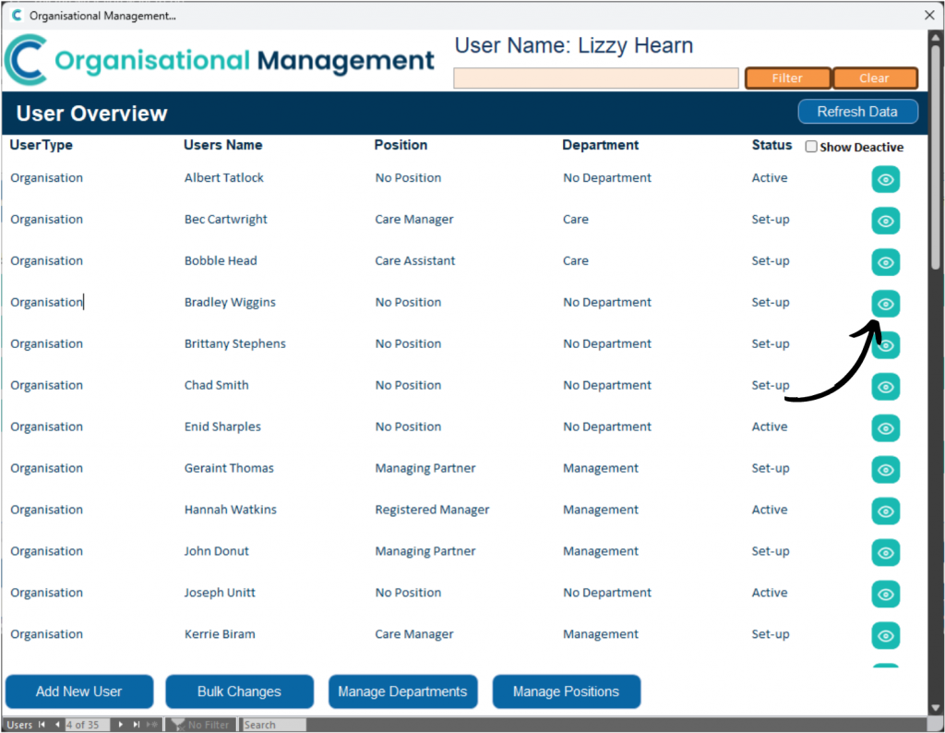This screenshot has height=733, width=945.
Task: Select the name Bec Cartwright
Action: pyautogui.click(x=226, y=220)
